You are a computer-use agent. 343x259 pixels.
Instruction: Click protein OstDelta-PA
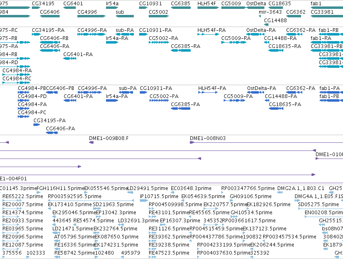pyautogui.click(x=256, y=92)
